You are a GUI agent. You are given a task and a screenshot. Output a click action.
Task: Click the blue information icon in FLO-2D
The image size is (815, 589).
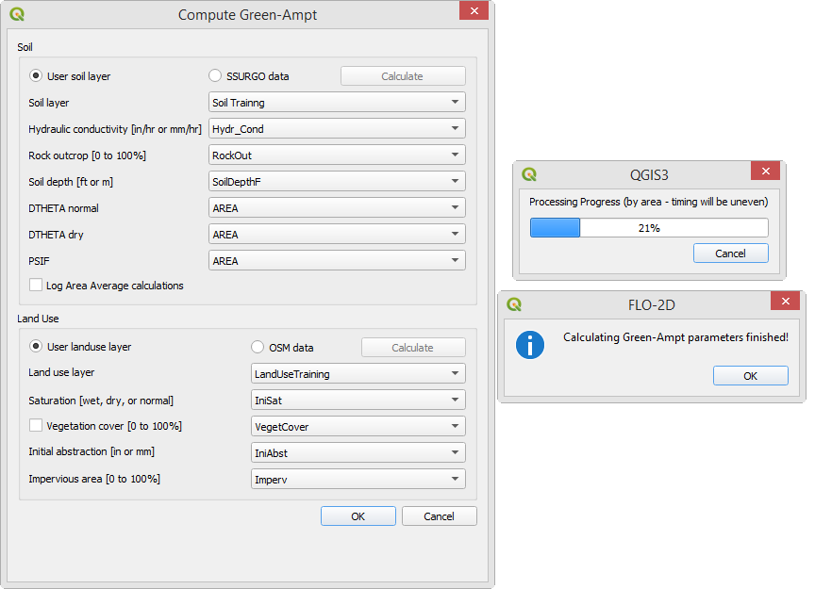(530, 344)
